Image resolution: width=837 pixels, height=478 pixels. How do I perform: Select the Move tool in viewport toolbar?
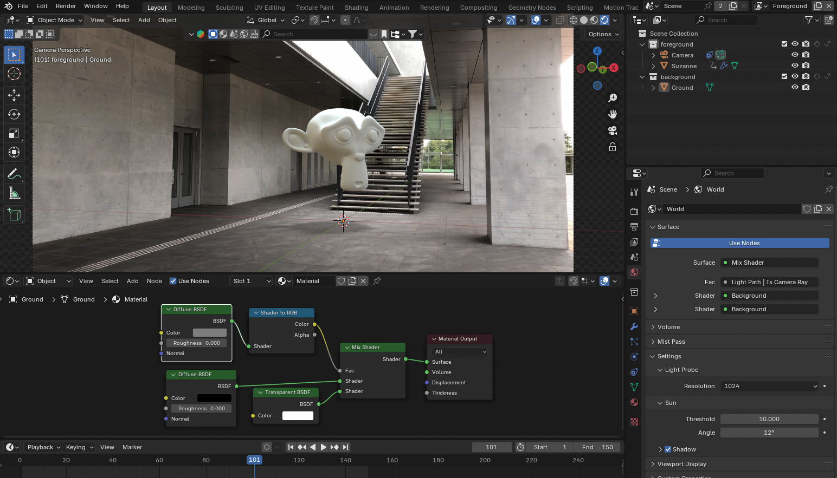pos(14,95)
